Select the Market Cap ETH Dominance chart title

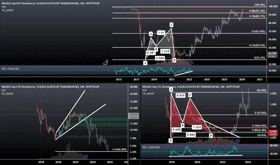coord(50,87)
